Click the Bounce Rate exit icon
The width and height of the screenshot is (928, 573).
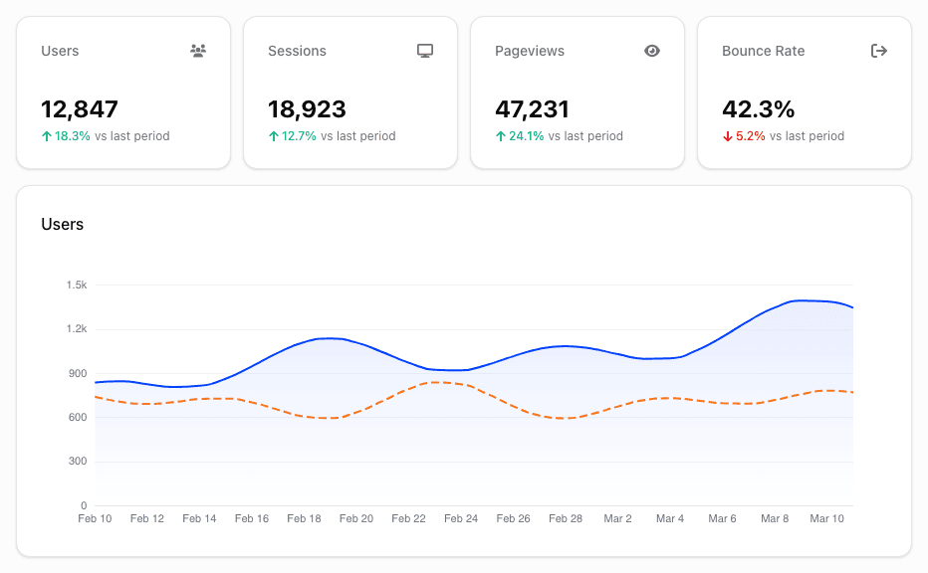878,51
